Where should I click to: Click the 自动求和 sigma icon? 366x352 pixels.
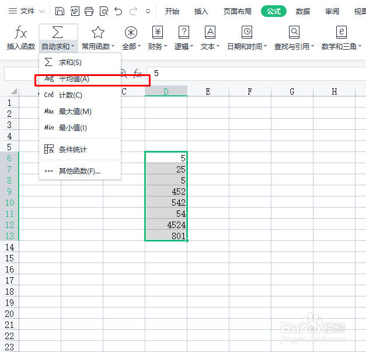click(x=57, y=32)
